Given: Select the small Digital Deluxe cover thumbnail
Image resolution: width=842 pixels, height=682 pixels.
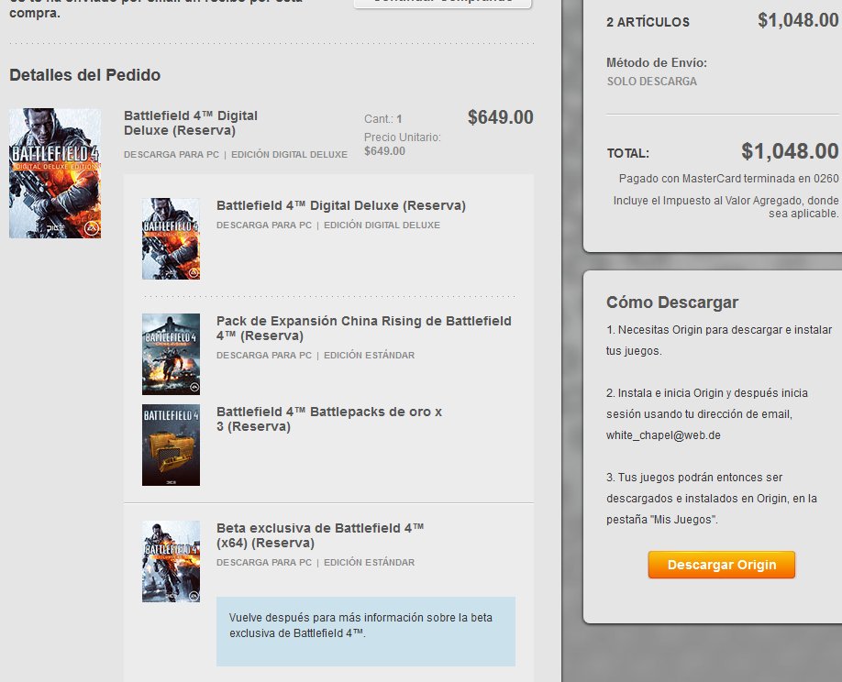Looking at the screenshot, I should click(x=171, y=238).
